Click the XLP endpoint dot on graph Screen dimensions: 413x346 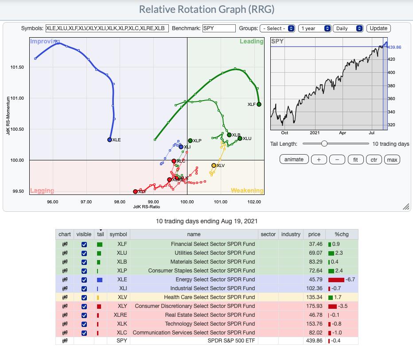(x=190, y=140)
